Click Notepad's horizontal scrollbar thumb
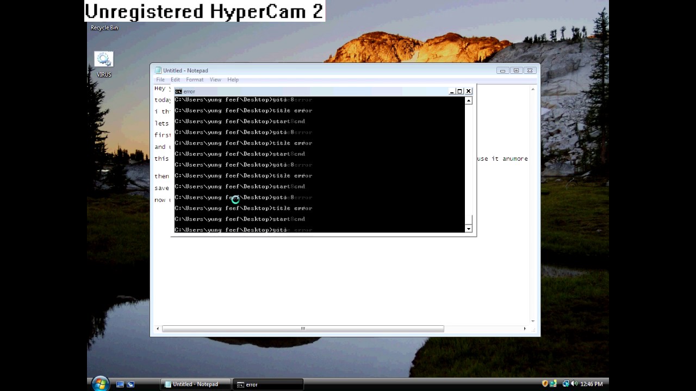The image size is (696, 391). 303,329
